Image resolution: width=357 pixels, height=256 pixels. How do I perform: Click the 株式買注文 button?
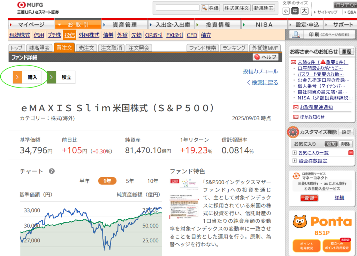pyautogui.click(x=237, y=8)
